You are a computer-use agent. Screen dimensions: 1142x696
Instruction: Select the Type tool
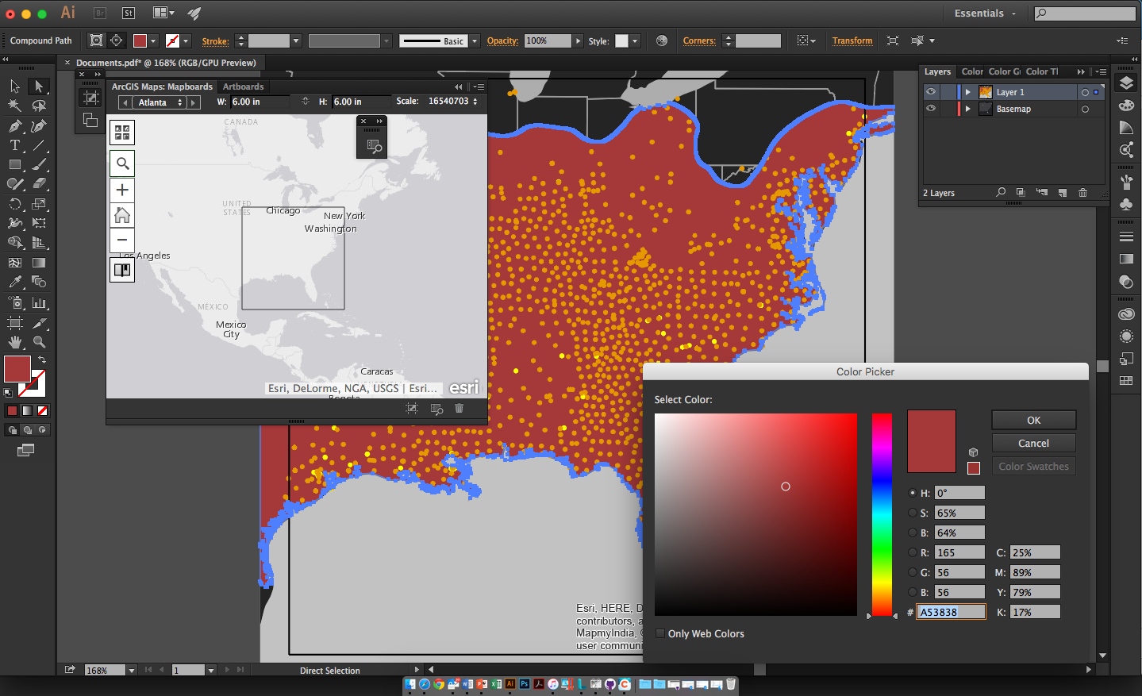[x=15, y=145]
